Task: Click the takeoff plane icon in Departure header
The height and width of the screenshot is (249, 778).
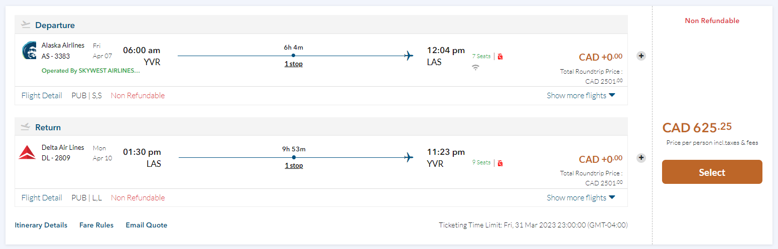Action: tap(26, 25)
